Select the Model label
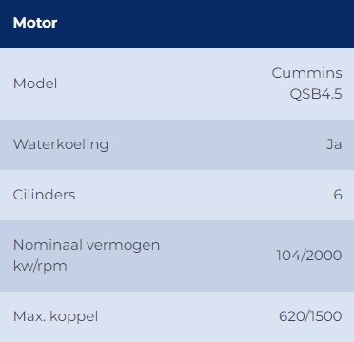354x342 pixels. [35, 84]
